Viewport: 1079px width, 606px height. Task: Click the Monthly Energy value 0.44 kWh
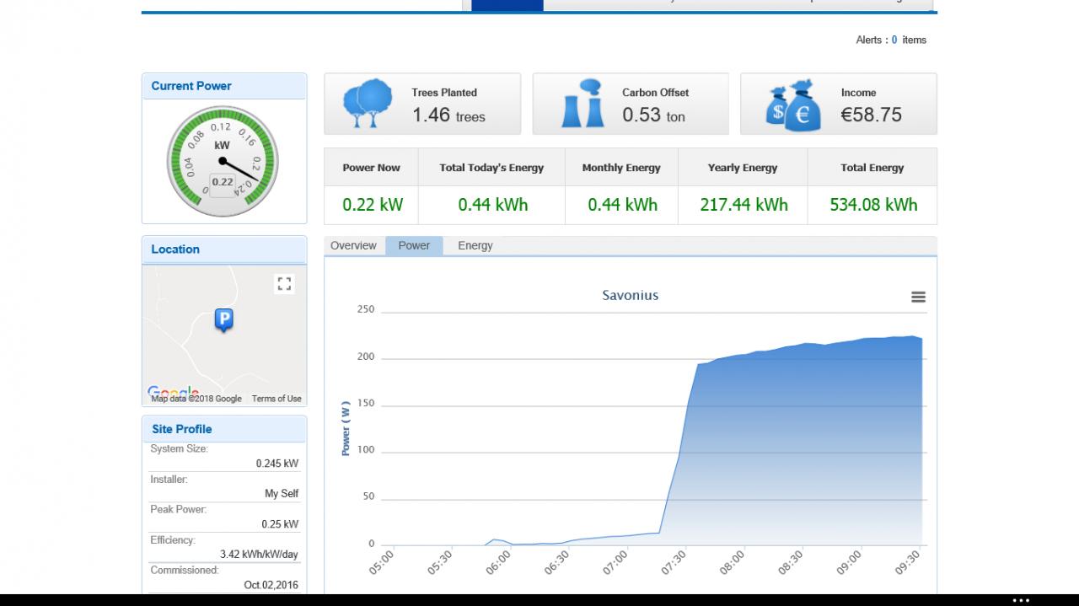(622, 204)
